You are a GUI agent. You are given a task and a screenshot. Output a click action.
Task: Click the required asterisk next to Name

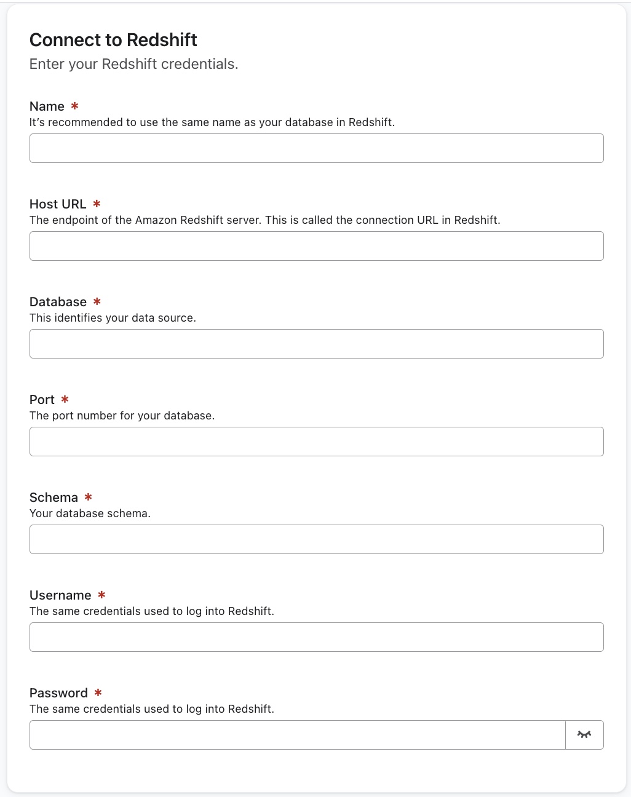74,106
